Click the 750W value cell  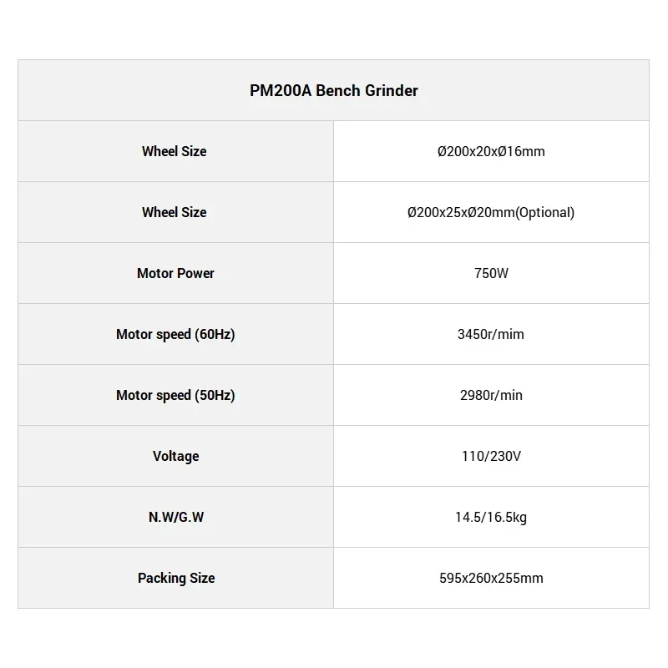pyautogui.click(x=491, y=273)
